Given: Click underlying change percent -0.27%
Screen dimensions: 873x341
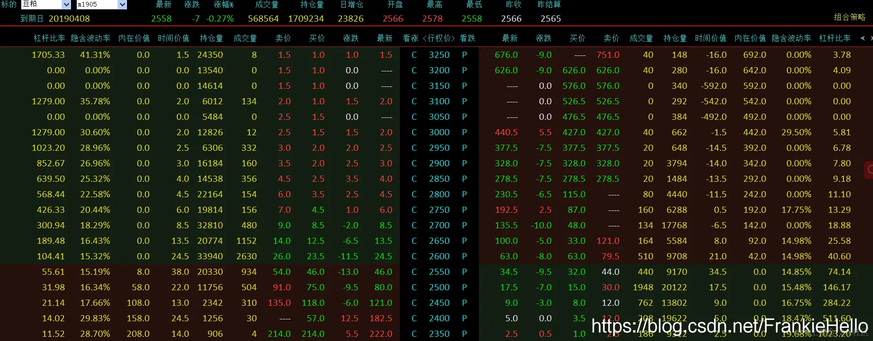Looking at the screenshot, I should pos(220,19).
